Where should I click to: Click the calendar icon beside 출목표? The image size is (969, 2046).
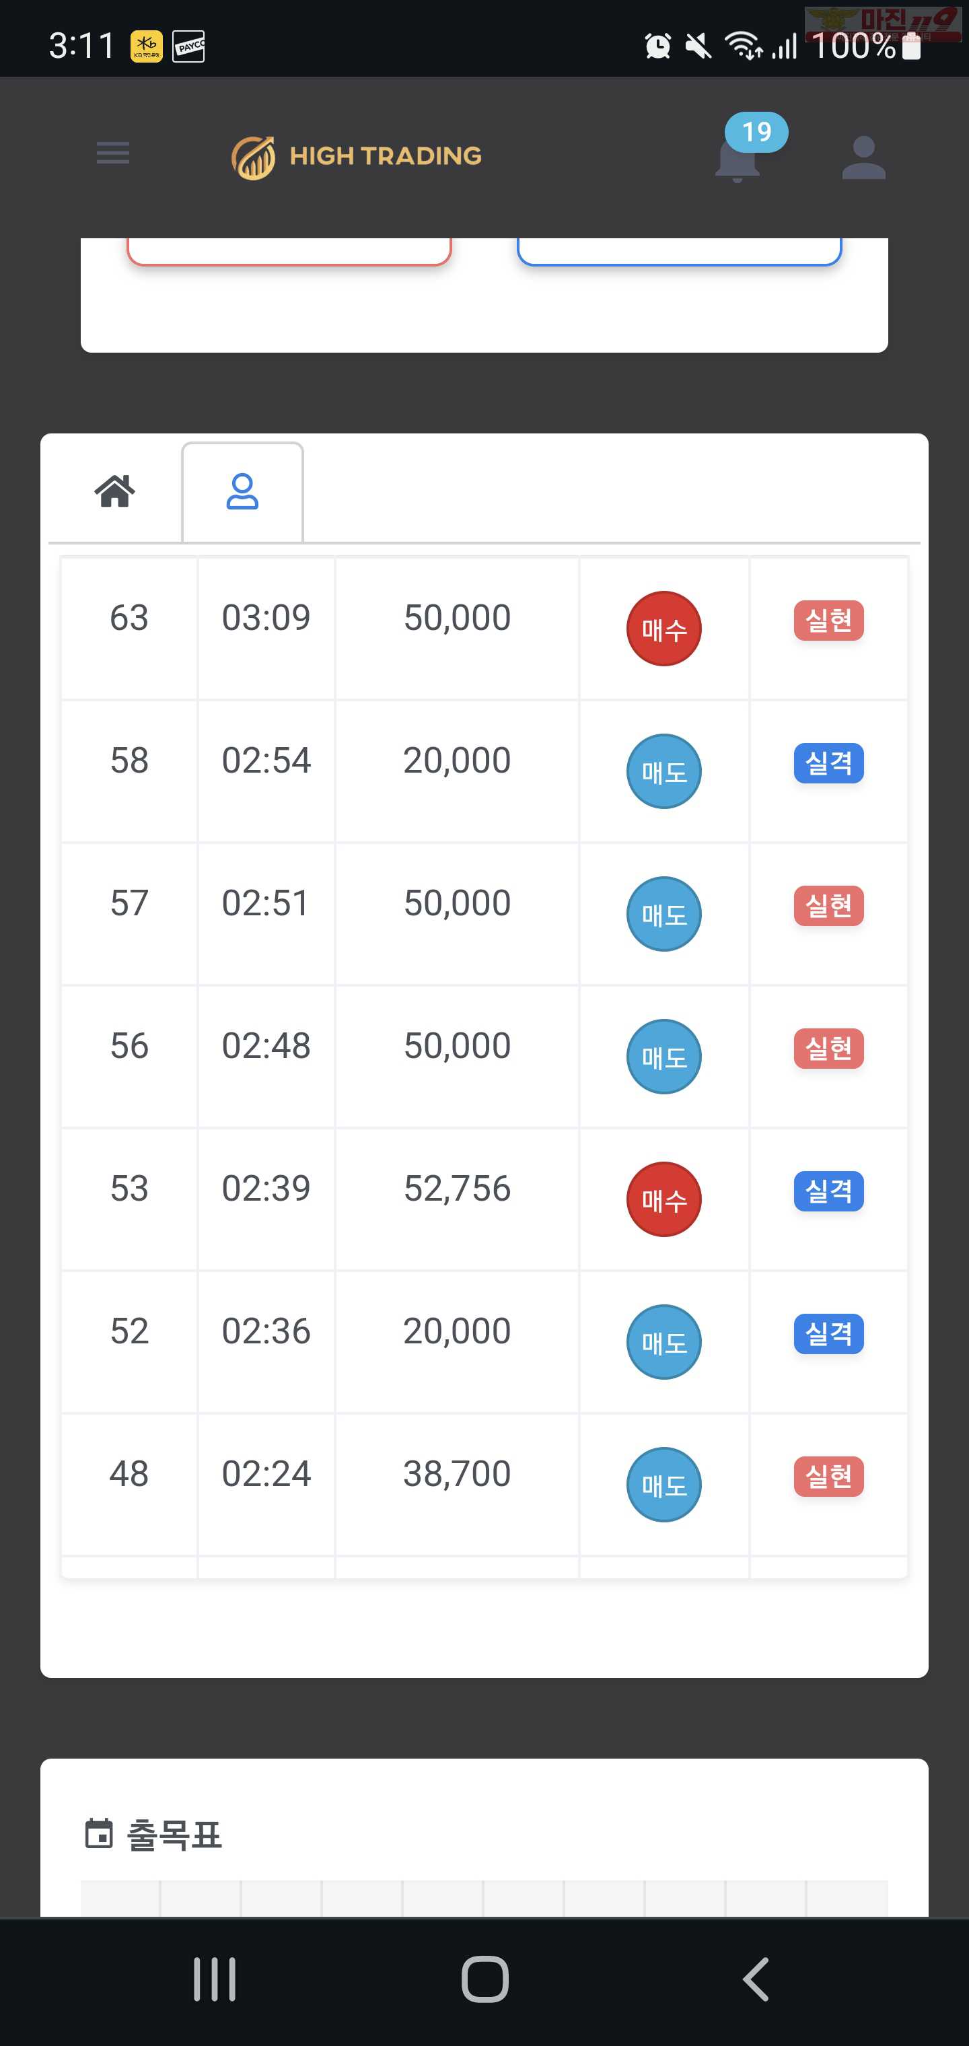coord(98,1834)
